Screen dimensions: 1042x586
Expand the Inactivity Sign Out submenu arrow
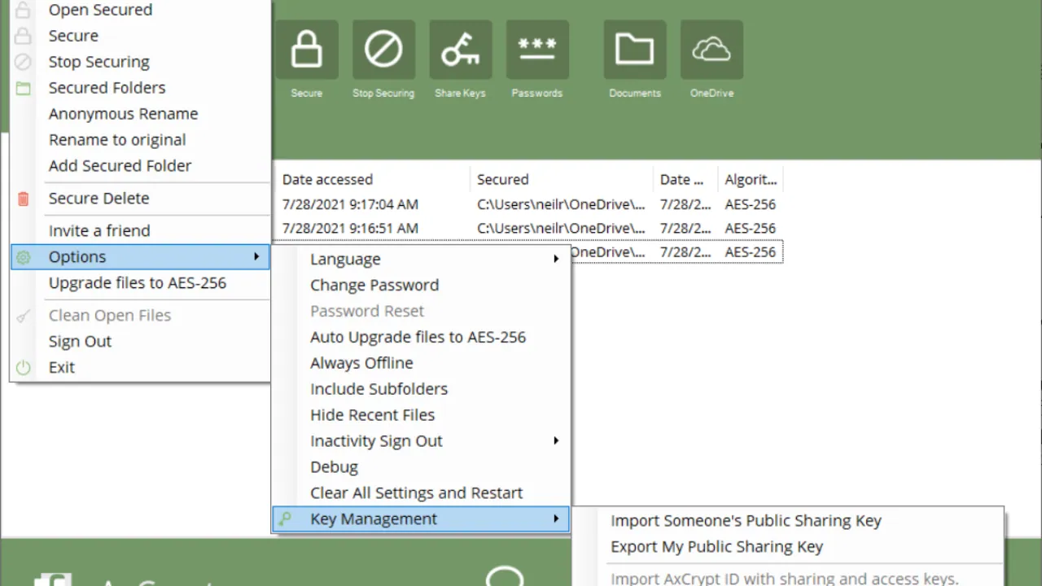pos(556,440)
